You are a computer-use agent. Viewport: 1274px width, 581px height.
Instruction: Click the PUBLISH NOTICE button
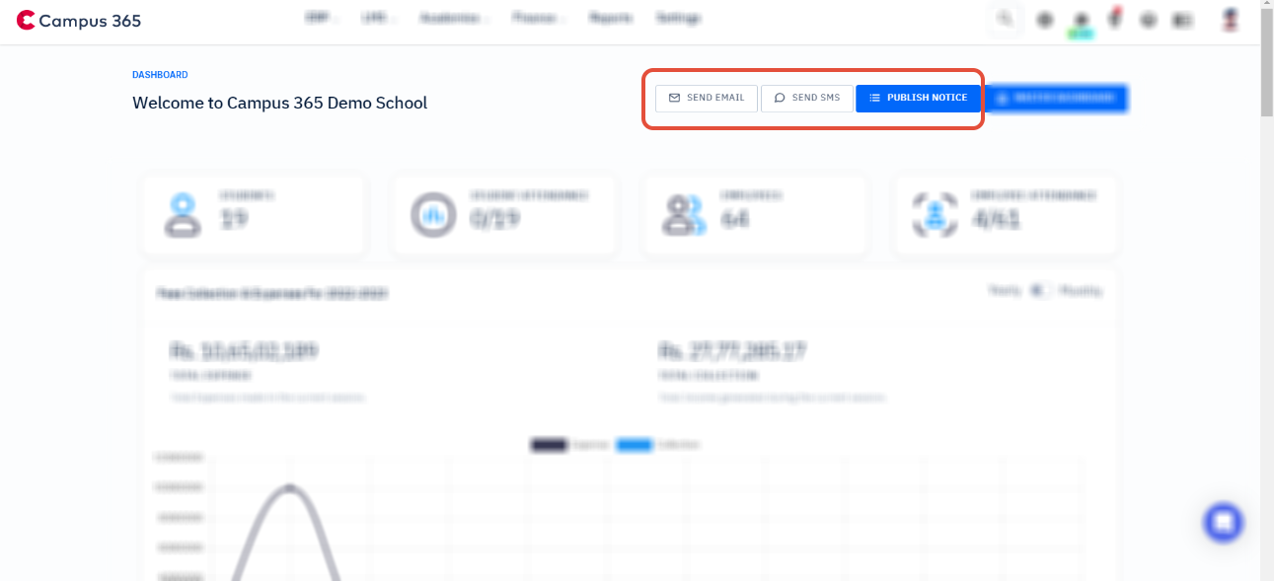[x=918, y=99]
